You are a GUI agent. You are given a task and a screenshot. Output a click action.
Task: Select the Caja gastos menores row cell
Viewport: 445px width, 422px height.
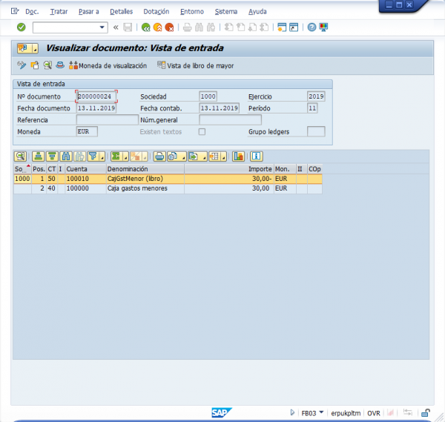coord(145,188)
